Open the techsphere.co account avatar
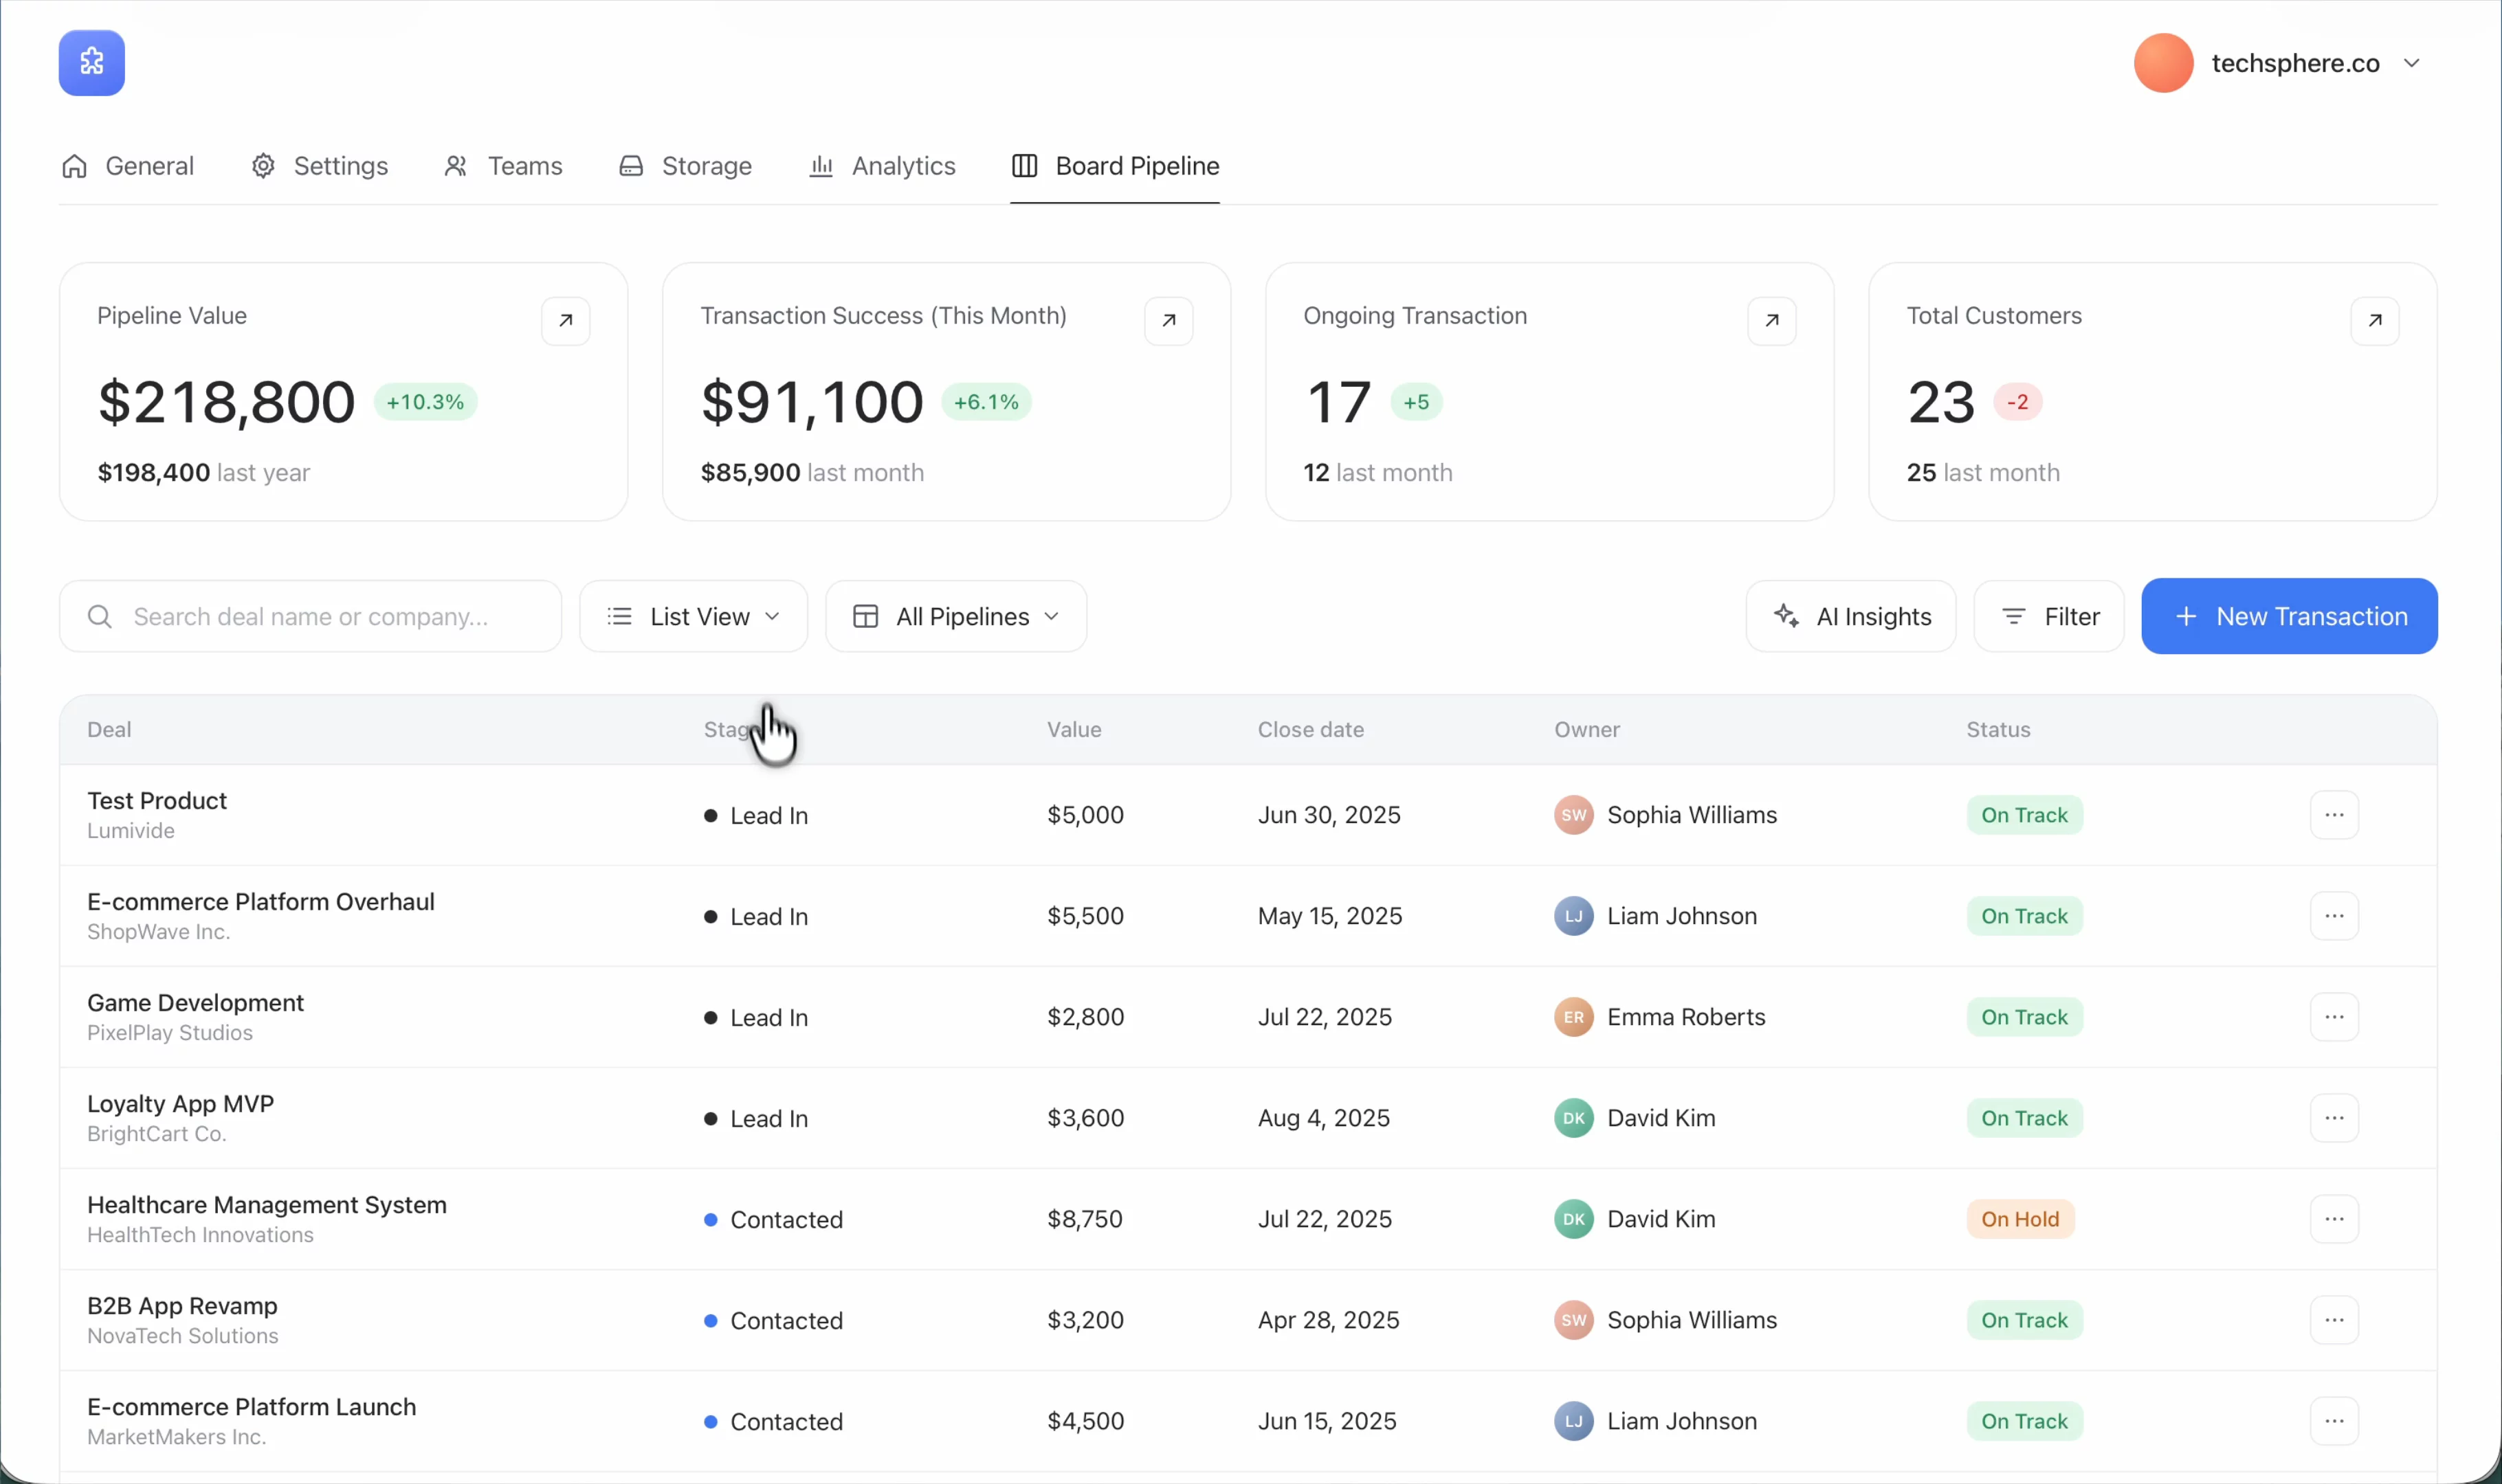The width and height of the screenshot is (2502, 1484). [2163, 63]
